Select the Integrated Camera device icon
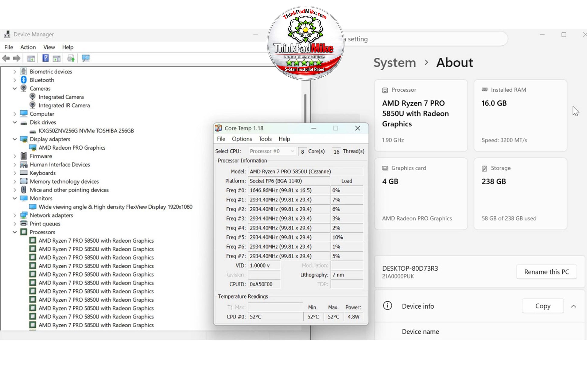Image resolution: width=587 pixels, height=369 pixels. [33, 97]
